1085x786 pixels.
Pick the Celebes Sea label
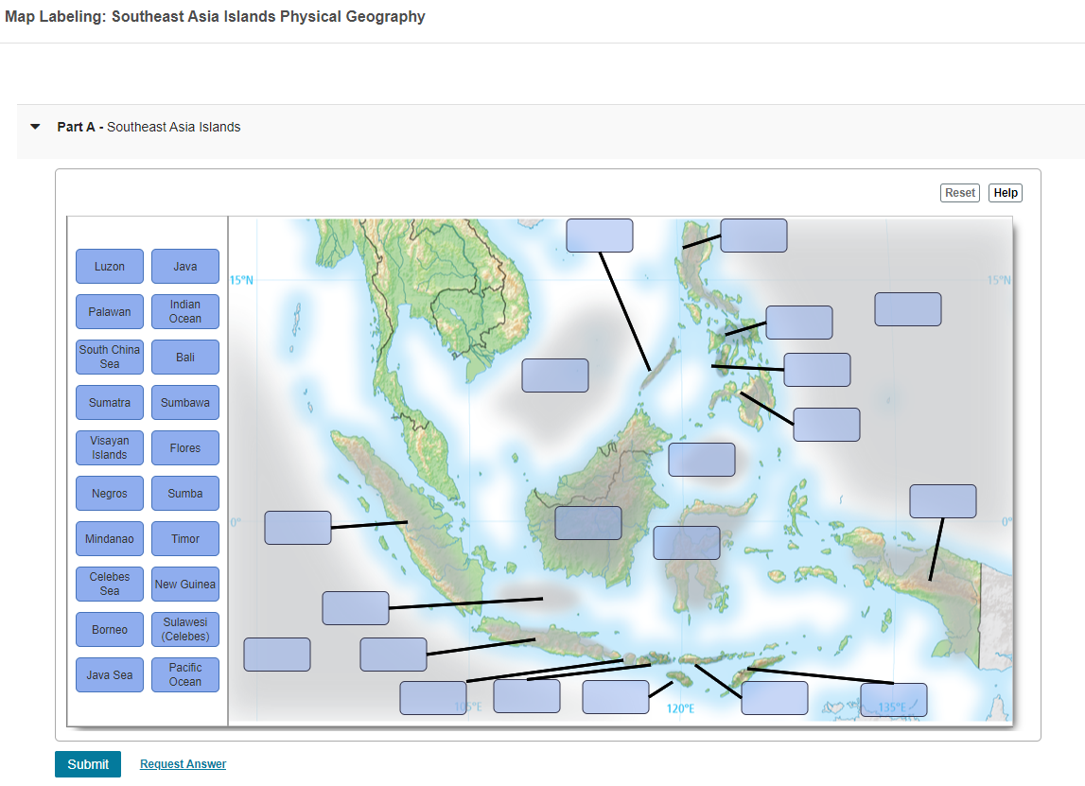109,584
